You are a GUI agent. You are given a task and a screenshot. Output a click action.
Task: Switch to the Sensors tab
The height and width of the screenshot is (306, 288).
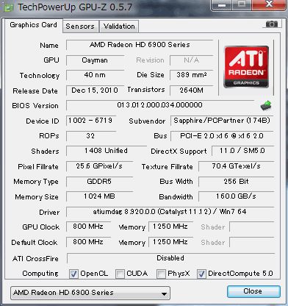tap(80, 26)
